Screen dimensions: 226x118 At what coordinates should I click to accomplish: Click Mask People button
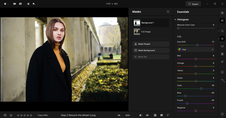point(151,44)
